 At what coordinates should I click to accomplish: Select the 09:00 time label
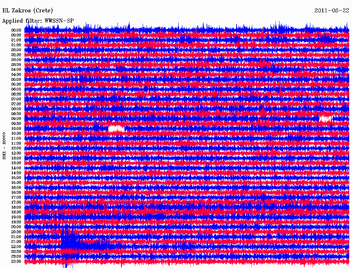click(16, 119)
